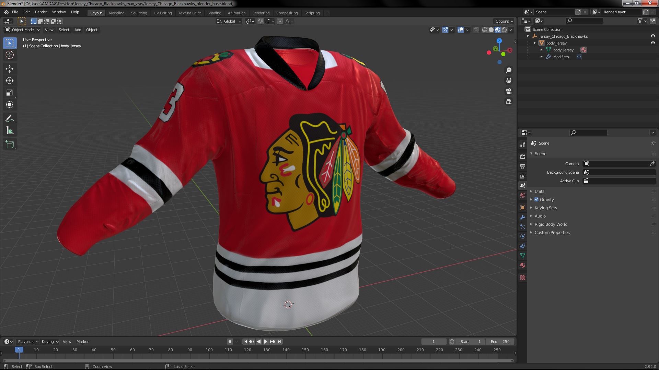Viewport: 659px width, 370px height.
Task: Select the Cursor tool in toolbar
Action: (x=10, y=55)
